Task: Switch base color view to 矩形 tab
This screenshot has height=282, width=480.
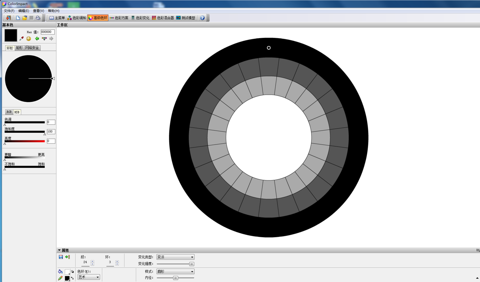Action: (x=19, y=48)
